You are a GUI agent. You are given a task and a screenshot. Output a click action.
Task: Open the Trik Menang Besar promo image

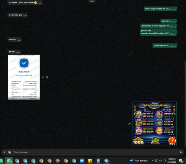154,124
